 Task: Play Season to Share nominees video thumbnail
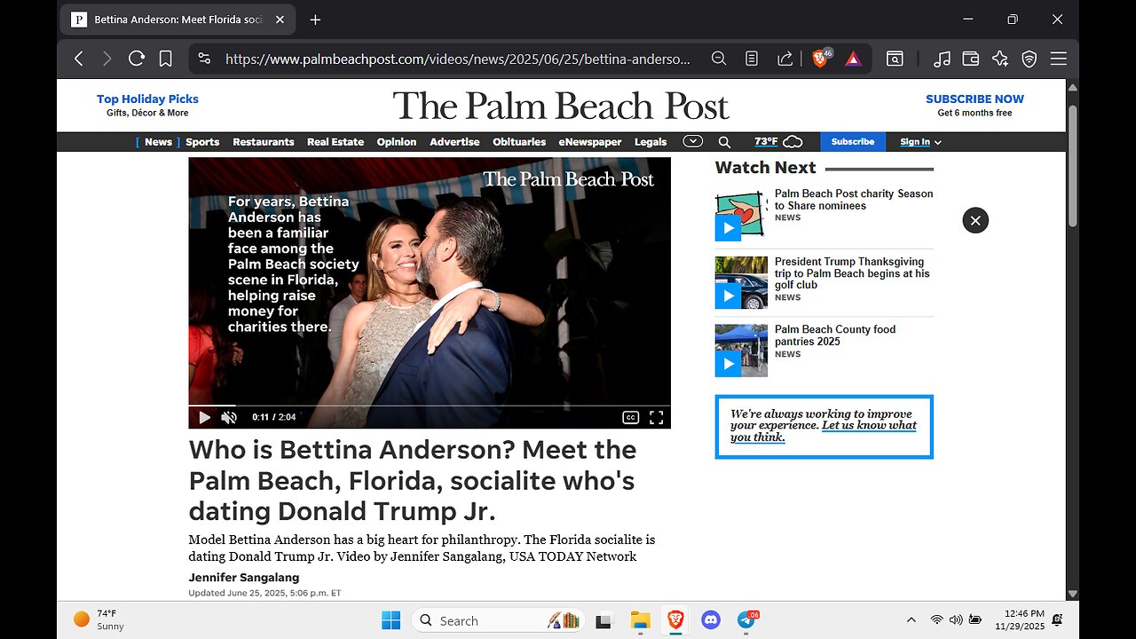(x=741, y=216)
